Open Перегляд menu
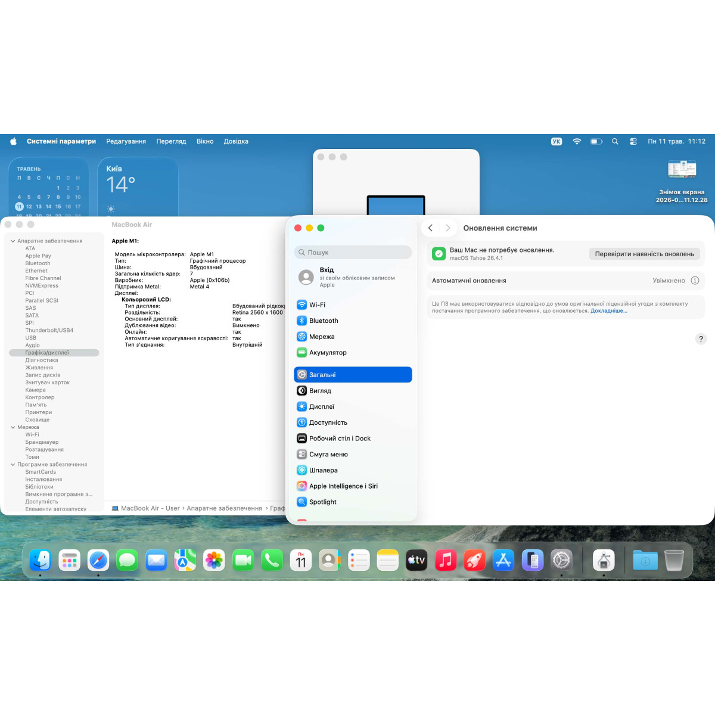Image resolution: width=715 pixels, height=715 pixels. tap(171, 141)
